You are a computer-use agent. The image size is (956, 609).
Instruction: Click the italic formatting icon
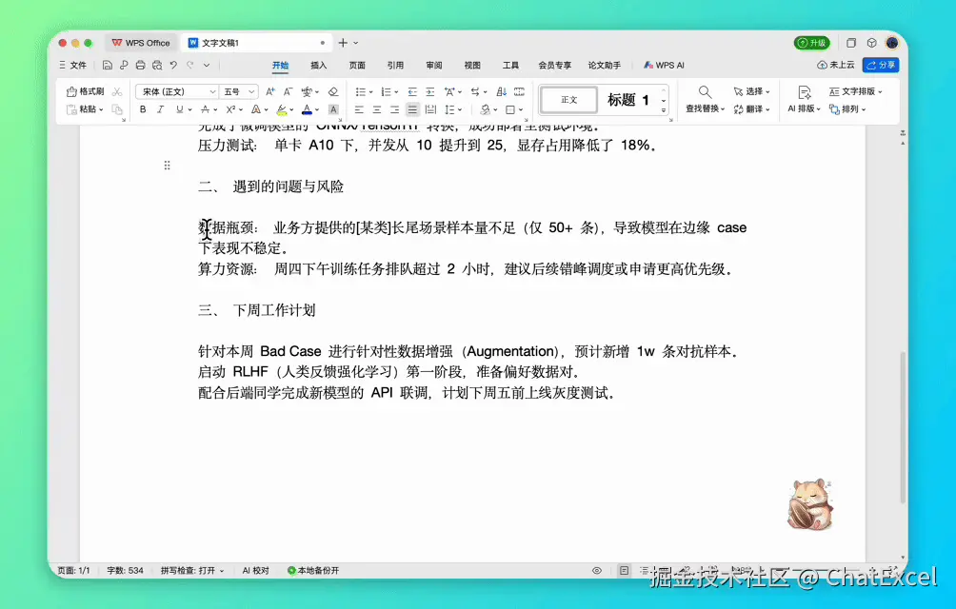[160, 108]
